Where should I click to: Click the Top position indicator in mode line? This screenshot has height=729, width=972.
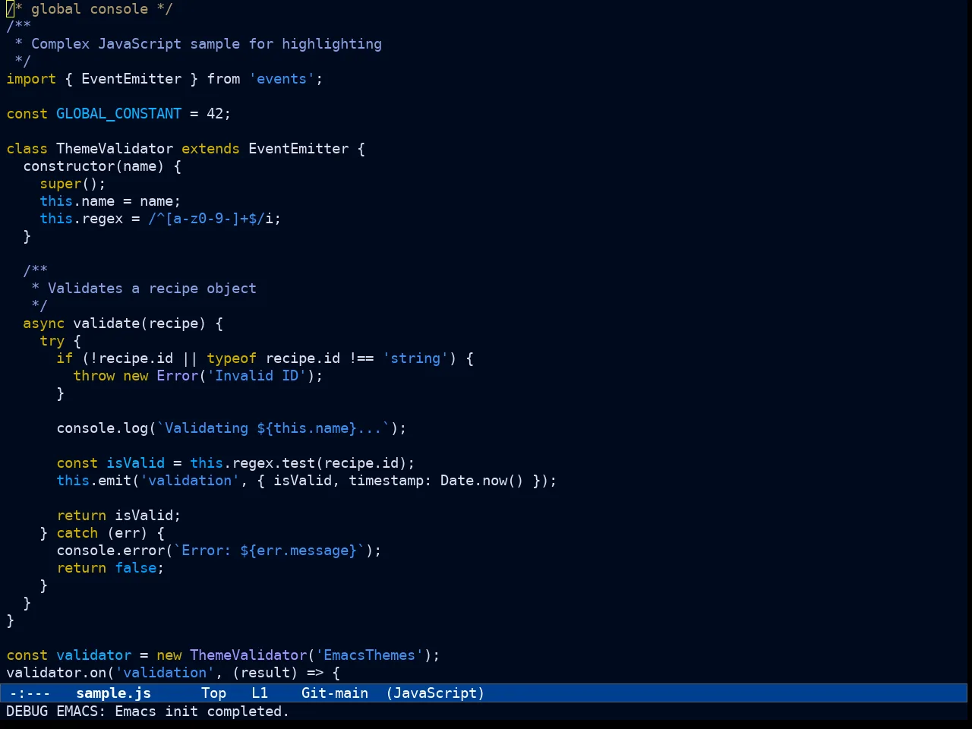[213, 693]
